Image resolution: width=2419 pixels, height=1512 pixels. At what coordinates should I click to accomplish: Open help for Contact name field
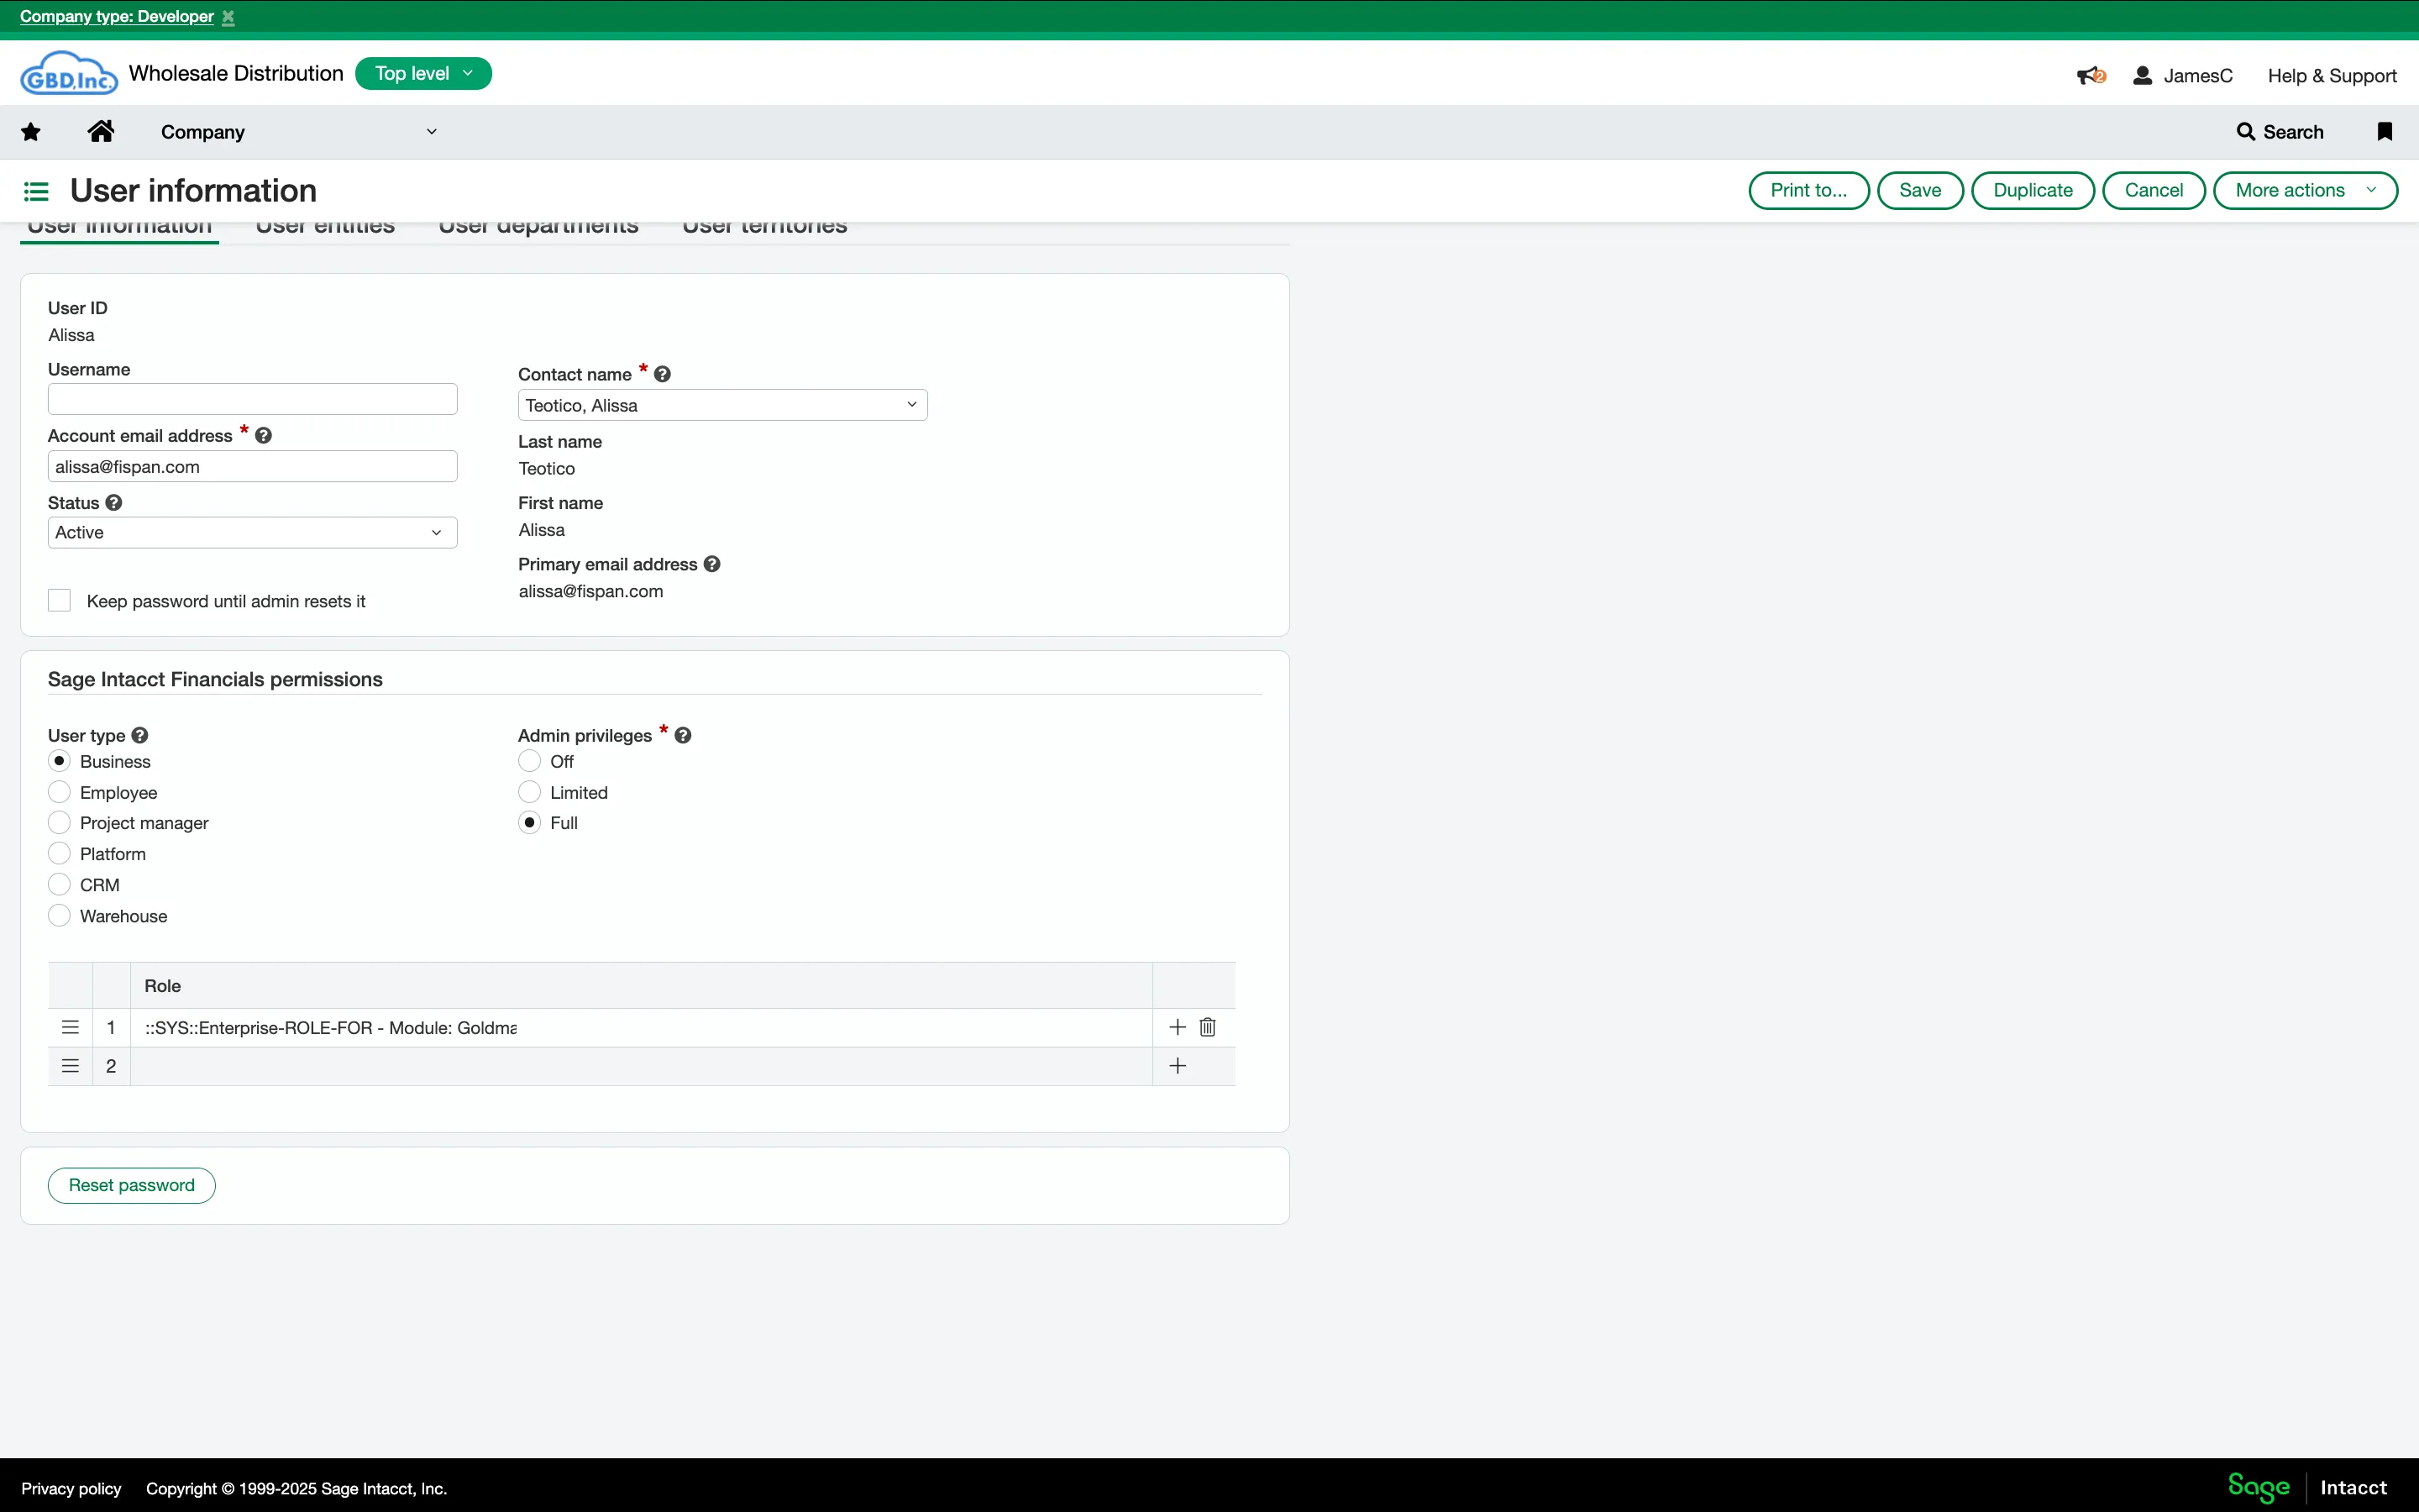663,374
